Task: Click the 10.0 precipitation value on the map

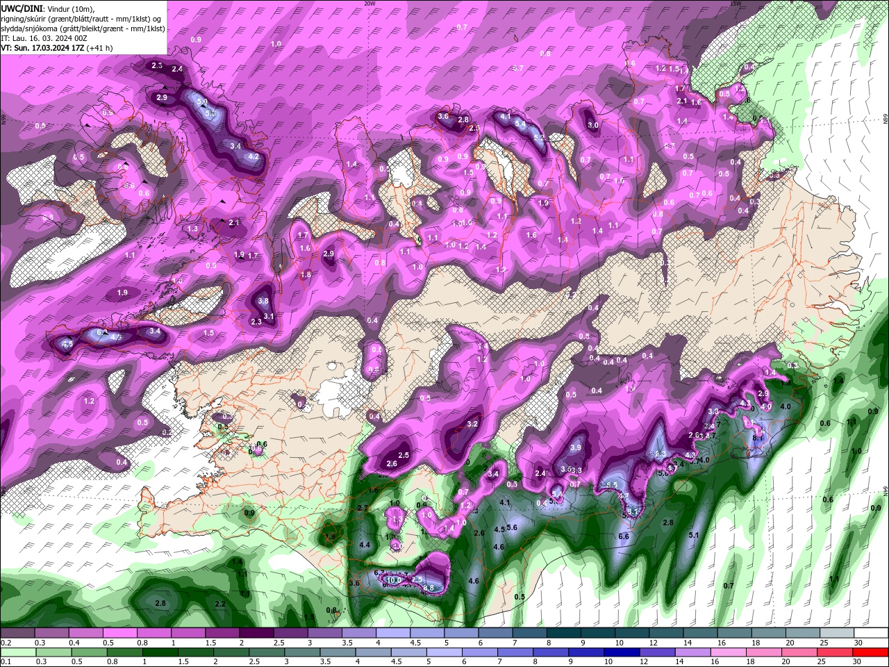Action: click(x=394, y=581)
